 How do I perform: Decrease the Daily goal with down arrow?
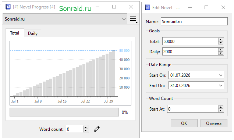220,53
